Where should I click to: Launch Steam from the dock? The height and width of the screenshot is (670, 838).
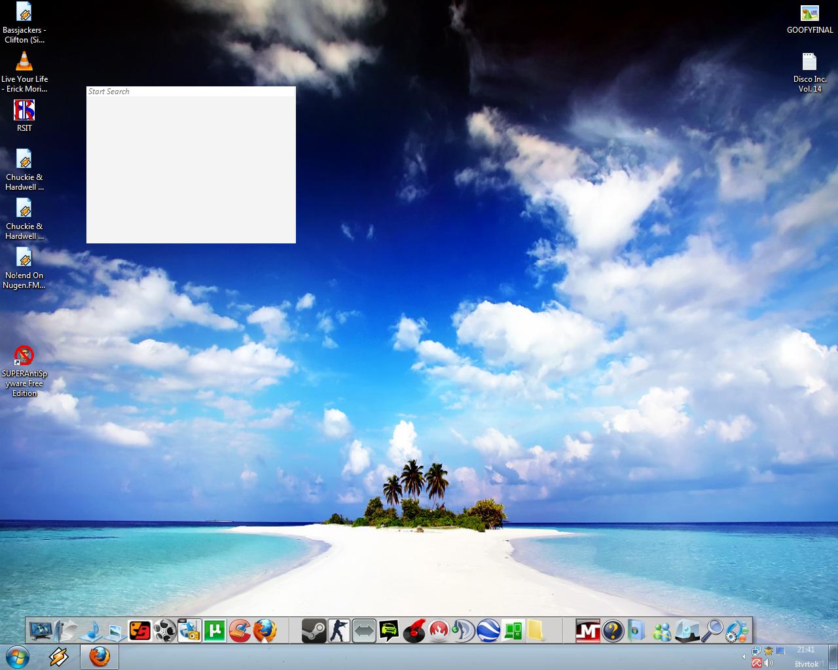pyautogui.click(x=314, y=631)
